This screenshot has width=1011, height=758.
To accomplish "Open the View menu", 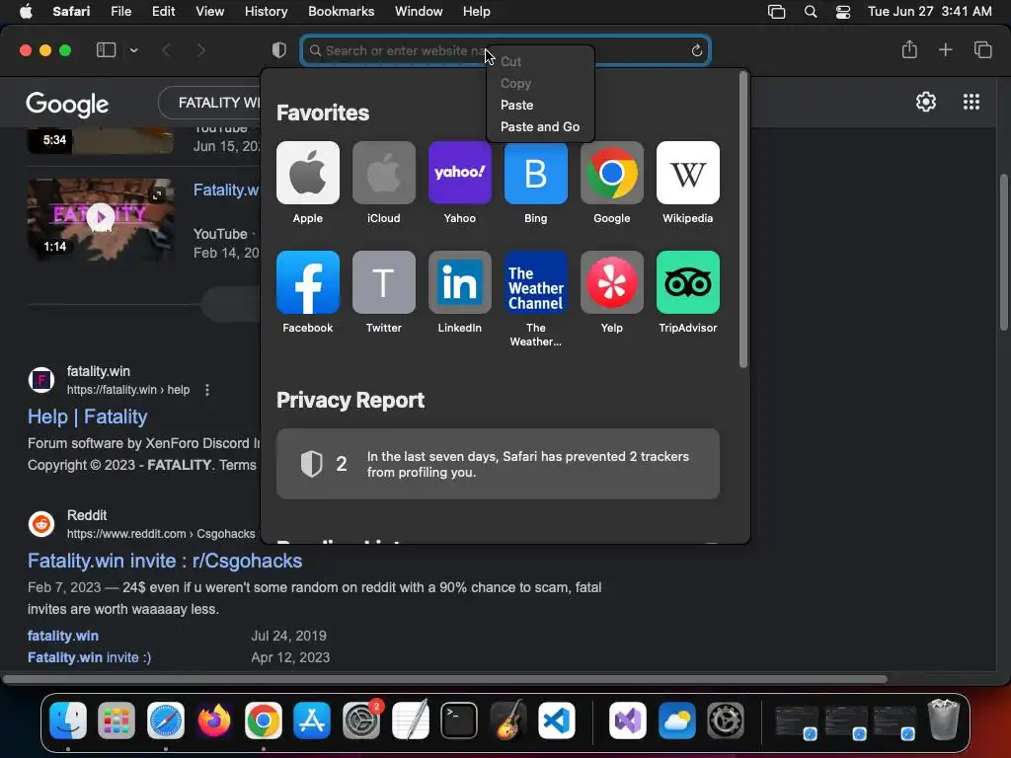I will [209, 12].
